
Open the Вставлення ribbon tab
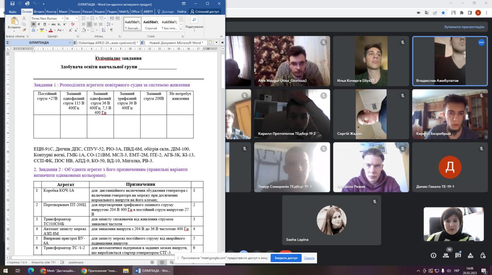tap(39, 12)
